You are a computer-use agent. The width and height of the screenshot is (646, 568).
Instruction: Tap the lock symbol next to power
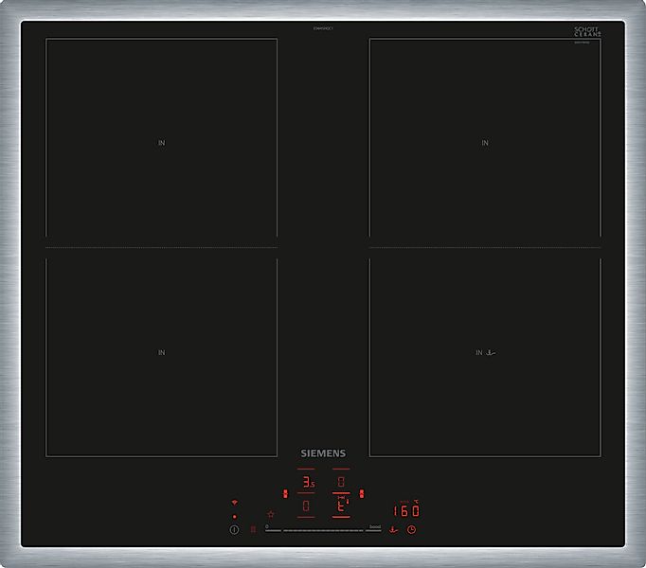pos(253,530)
